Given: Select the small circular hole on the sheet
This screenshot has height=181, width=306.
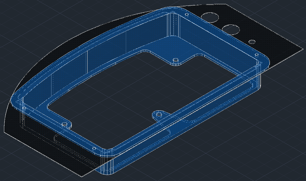Looking at the screenshot, I should (x=251, y=41).
